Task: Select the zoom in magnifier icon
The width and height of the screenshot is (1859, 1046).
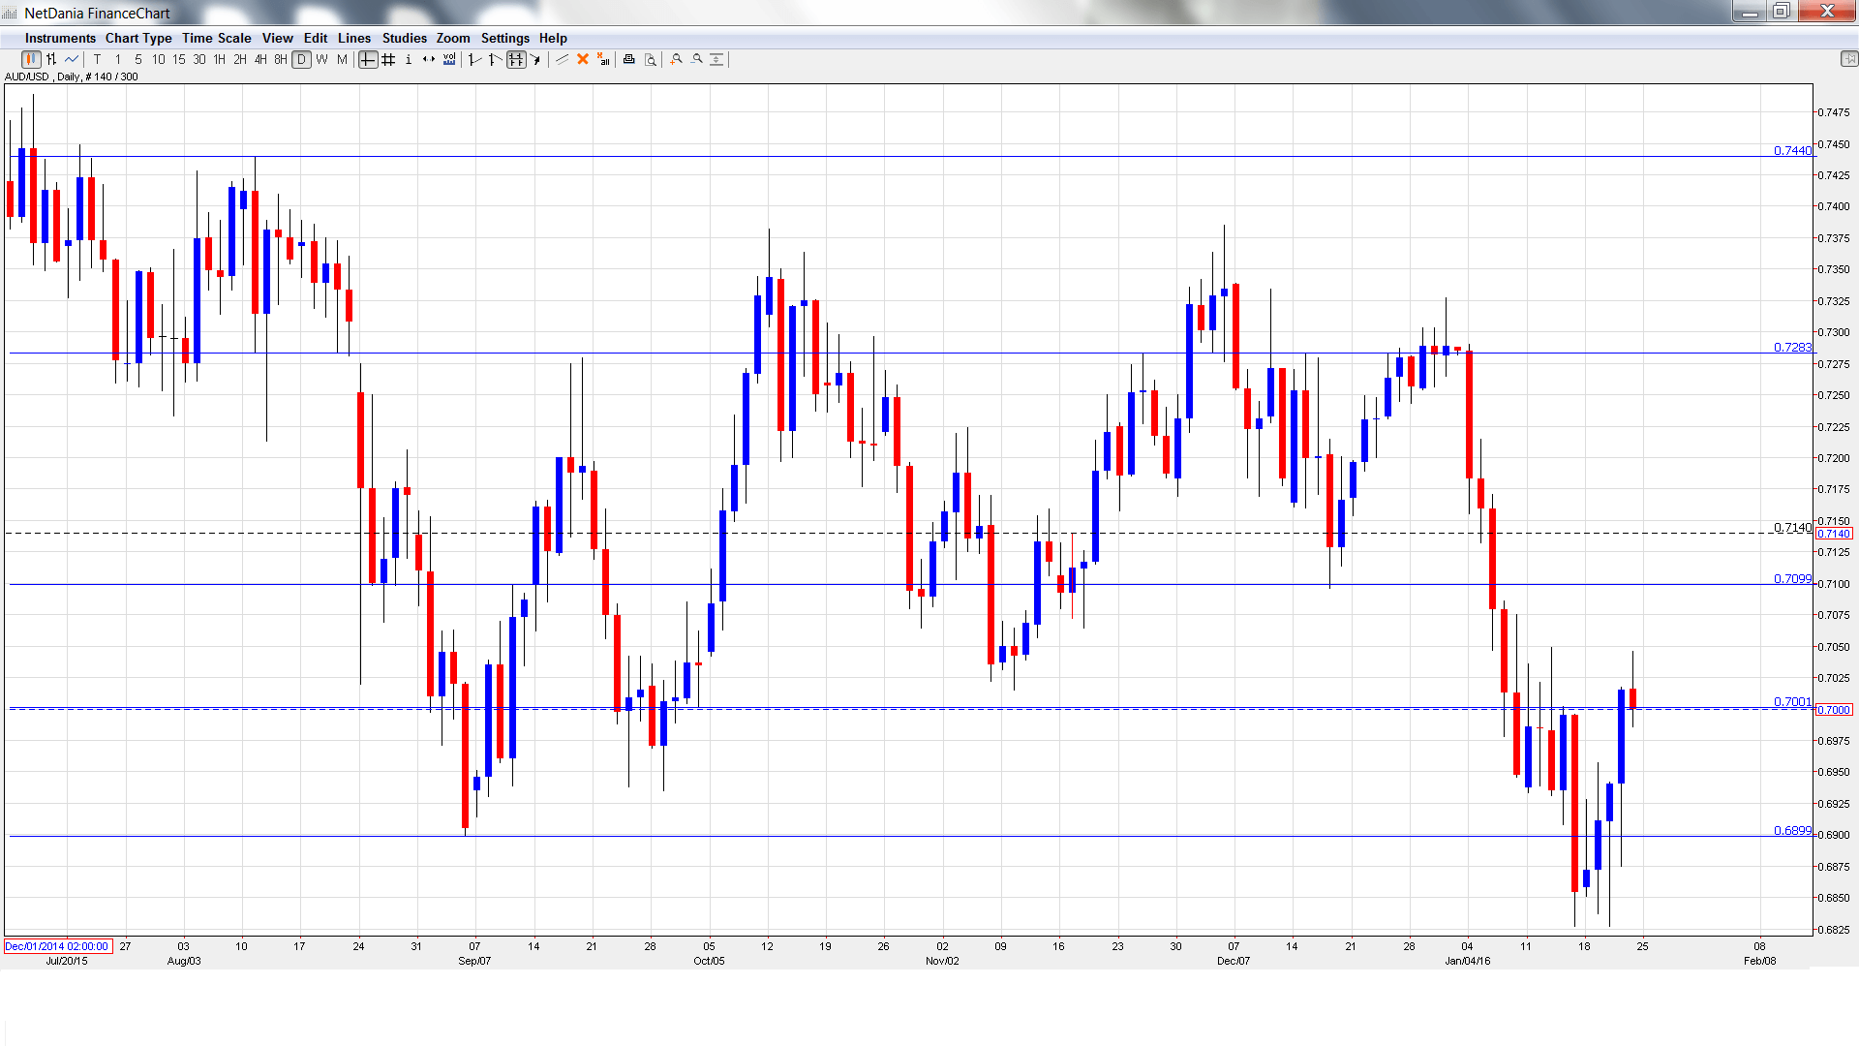Action: [676, 59]
